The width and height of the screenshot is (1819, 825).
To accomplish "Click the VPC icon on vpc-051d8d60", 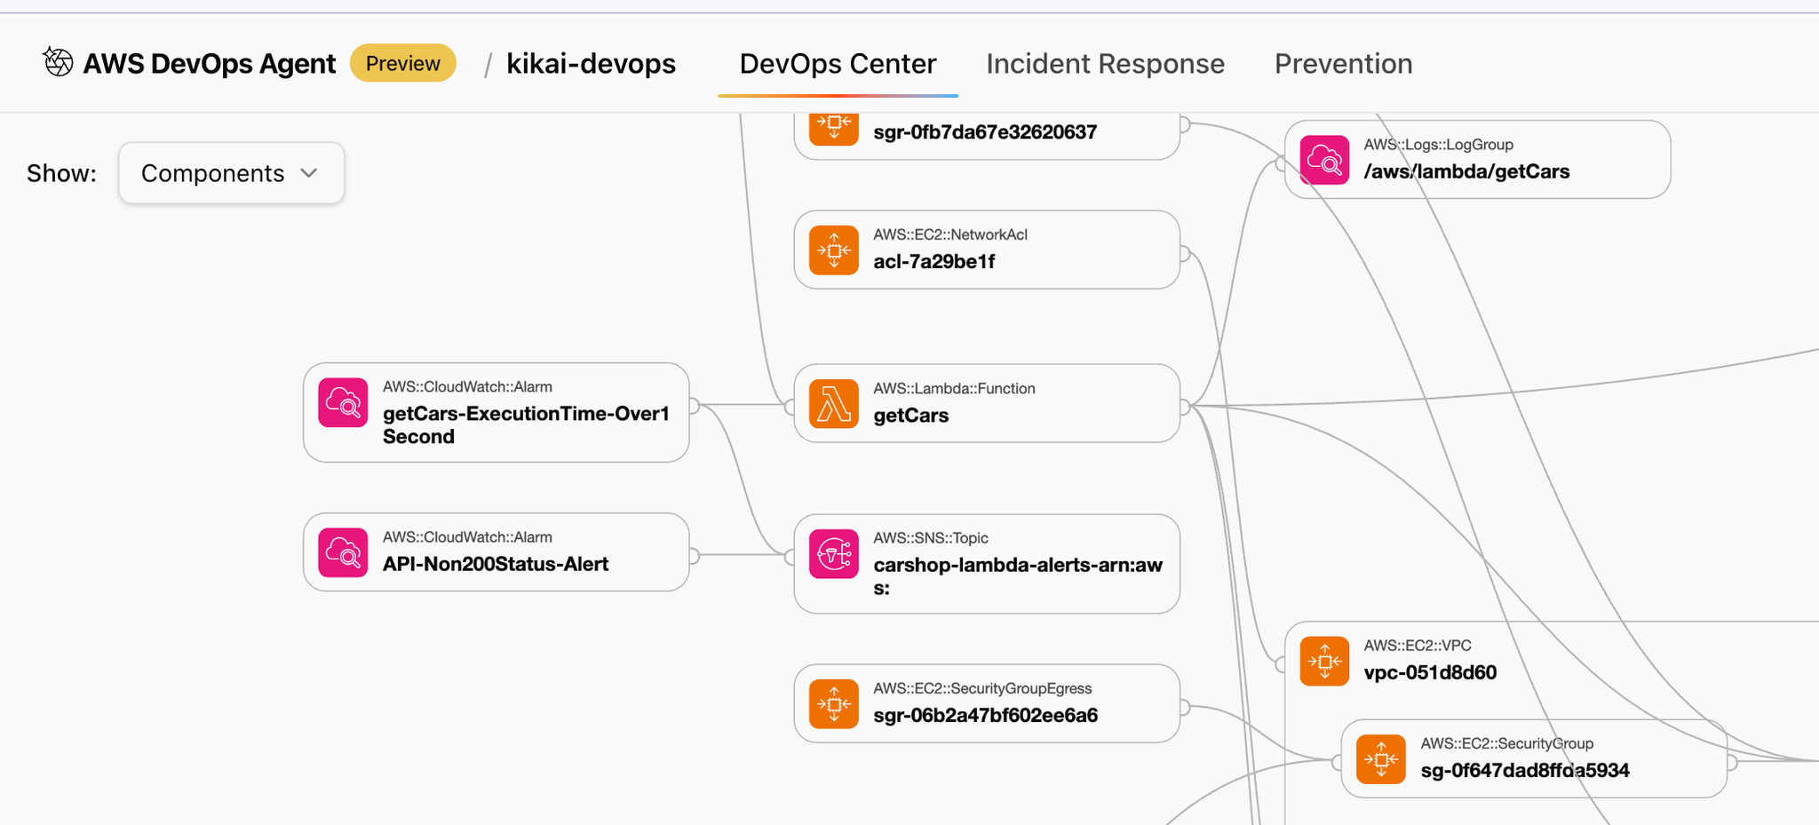I will (1324, 661).
